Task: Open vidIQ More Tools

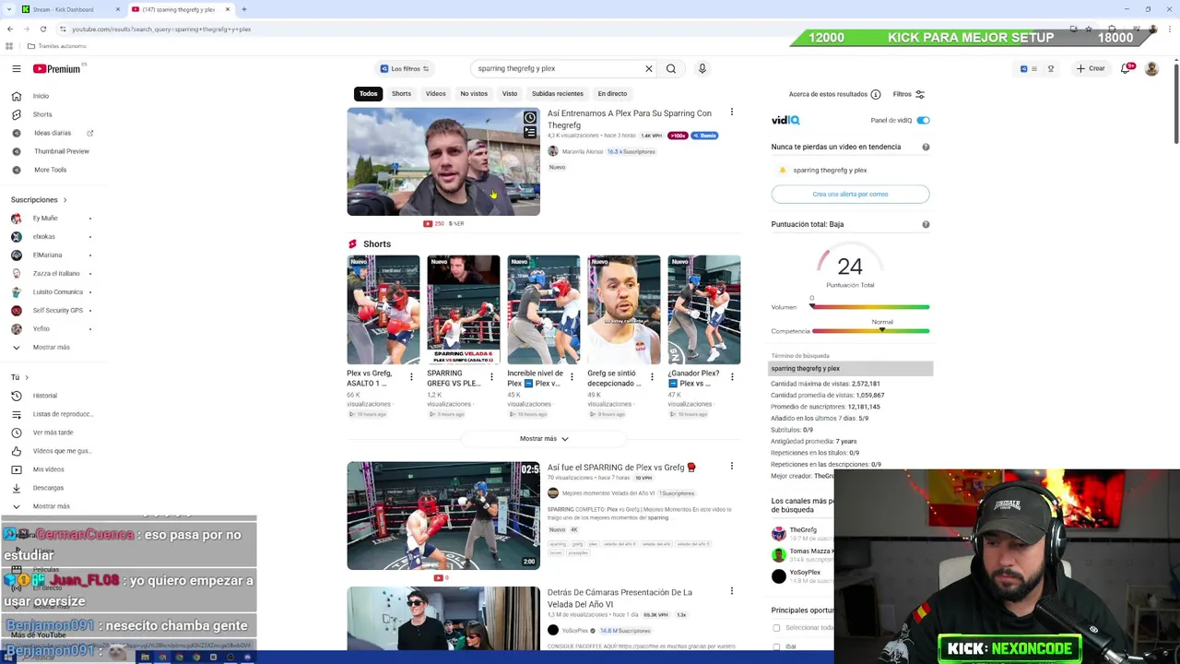Action: click(x=50, y=170)
